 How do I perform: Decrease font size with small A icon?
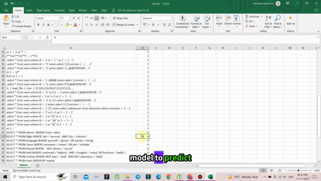78,18
